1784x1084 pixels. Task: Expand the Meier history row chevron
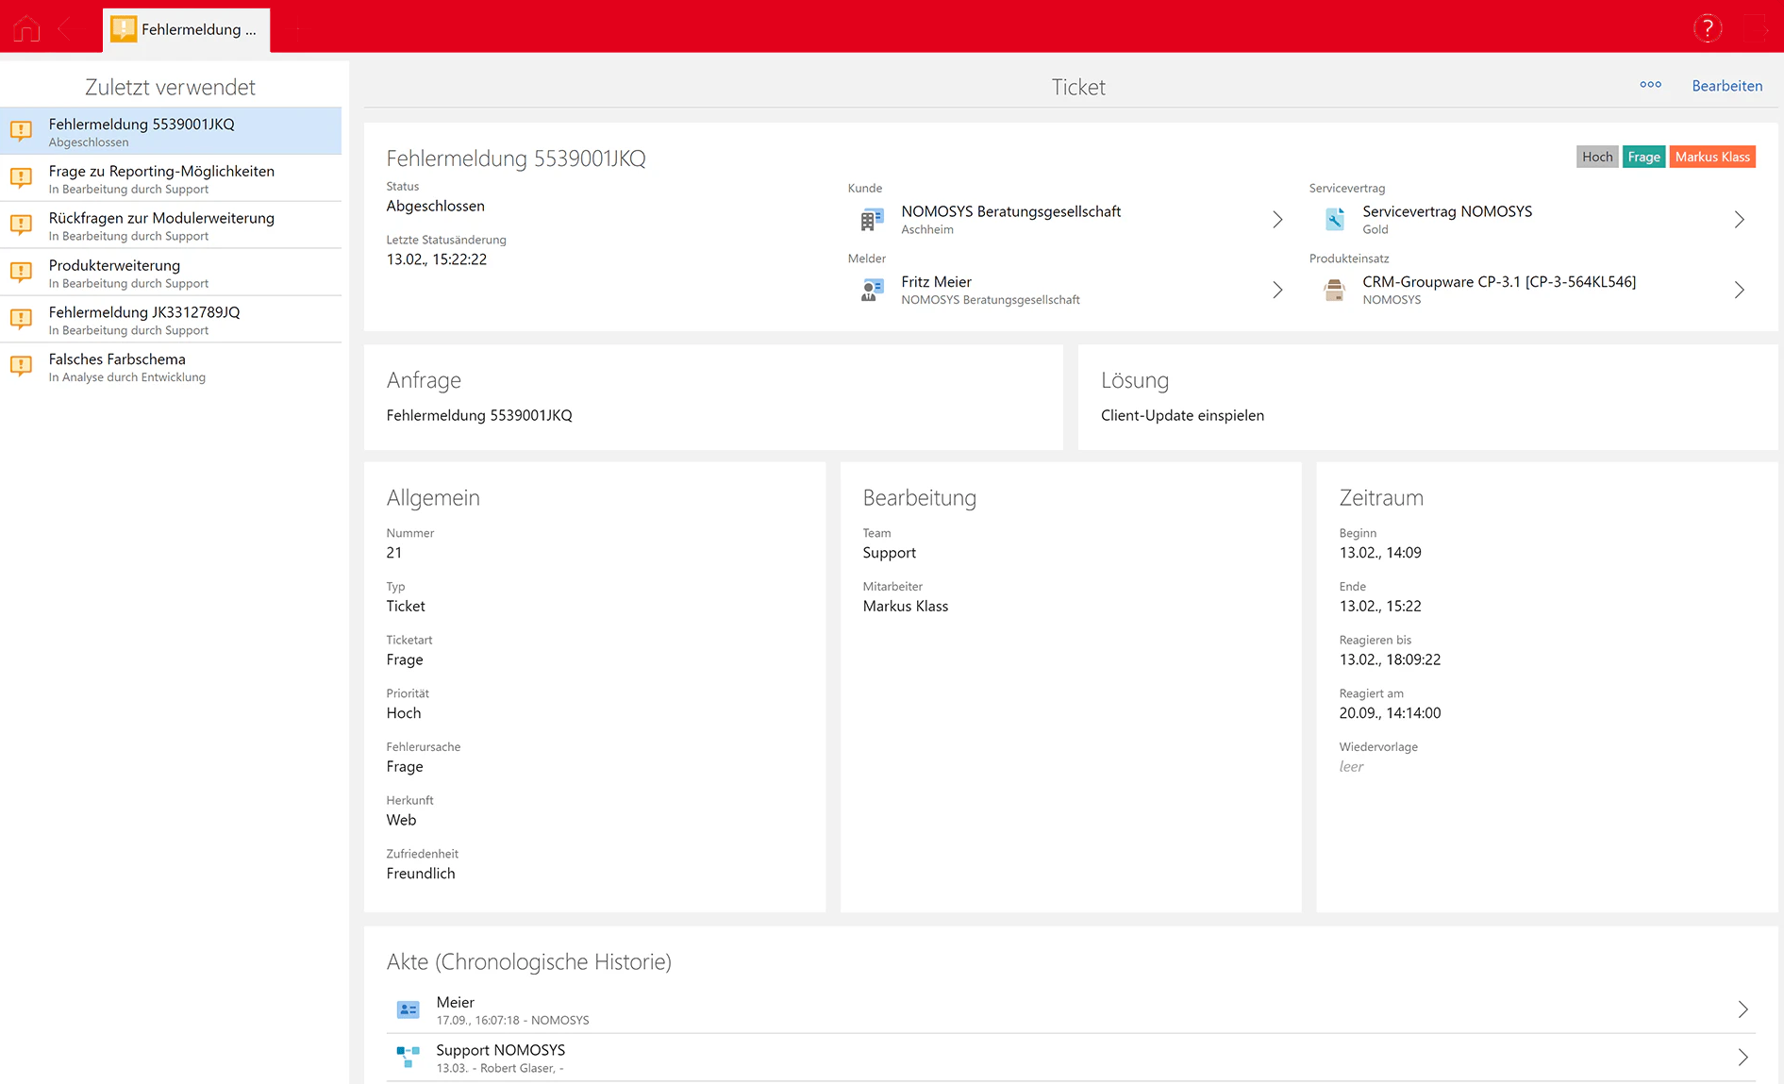[1742, 1009]
